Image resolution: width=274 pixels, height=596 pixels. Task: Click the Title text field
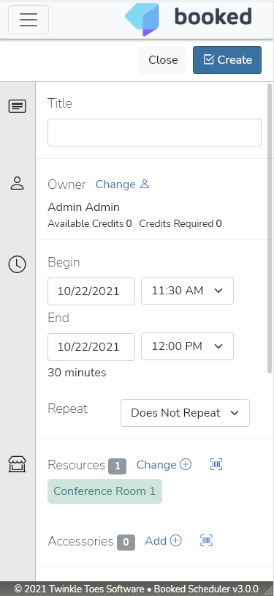pyautogui.click(x=154, y=133)
